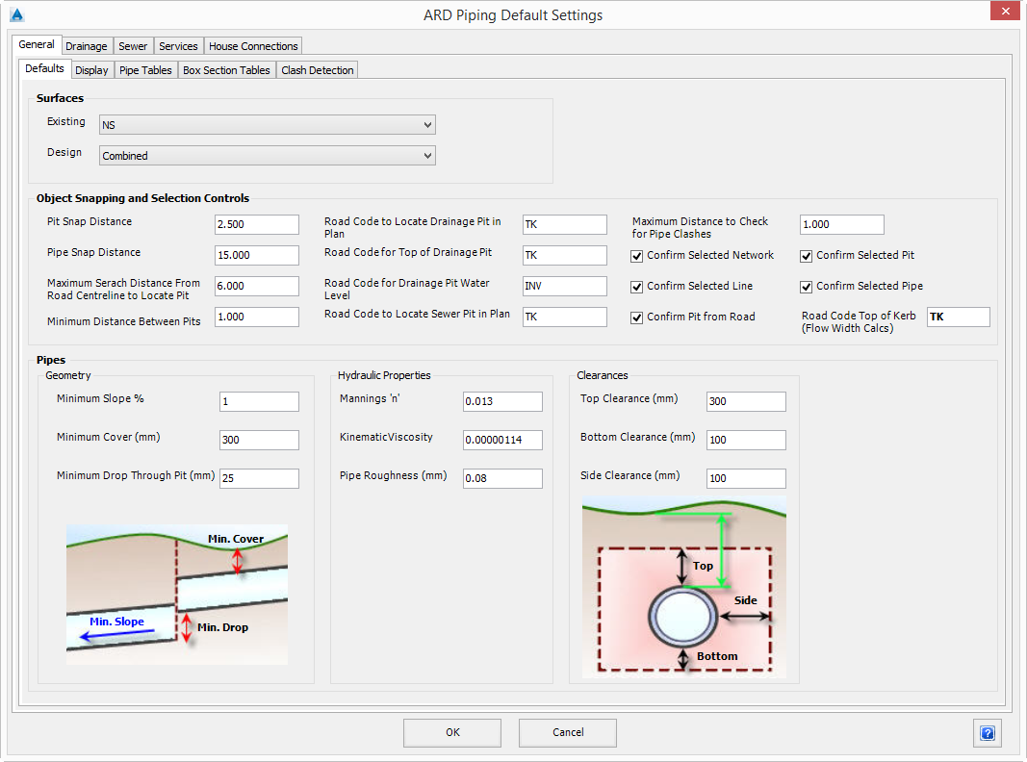1027x762 pixels.
Task: Click the Pipe Snap Distance field
Action: point(257,255)
